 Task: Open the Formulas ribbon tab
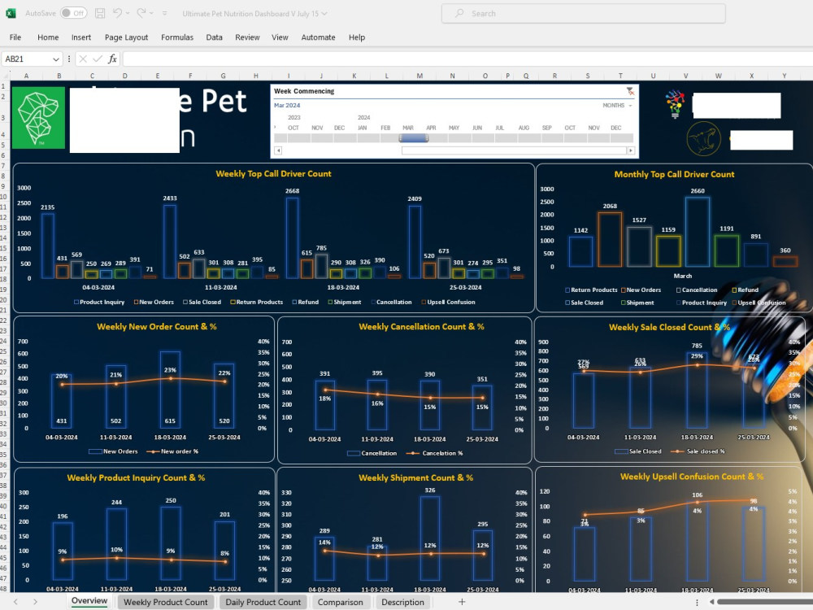176,37
